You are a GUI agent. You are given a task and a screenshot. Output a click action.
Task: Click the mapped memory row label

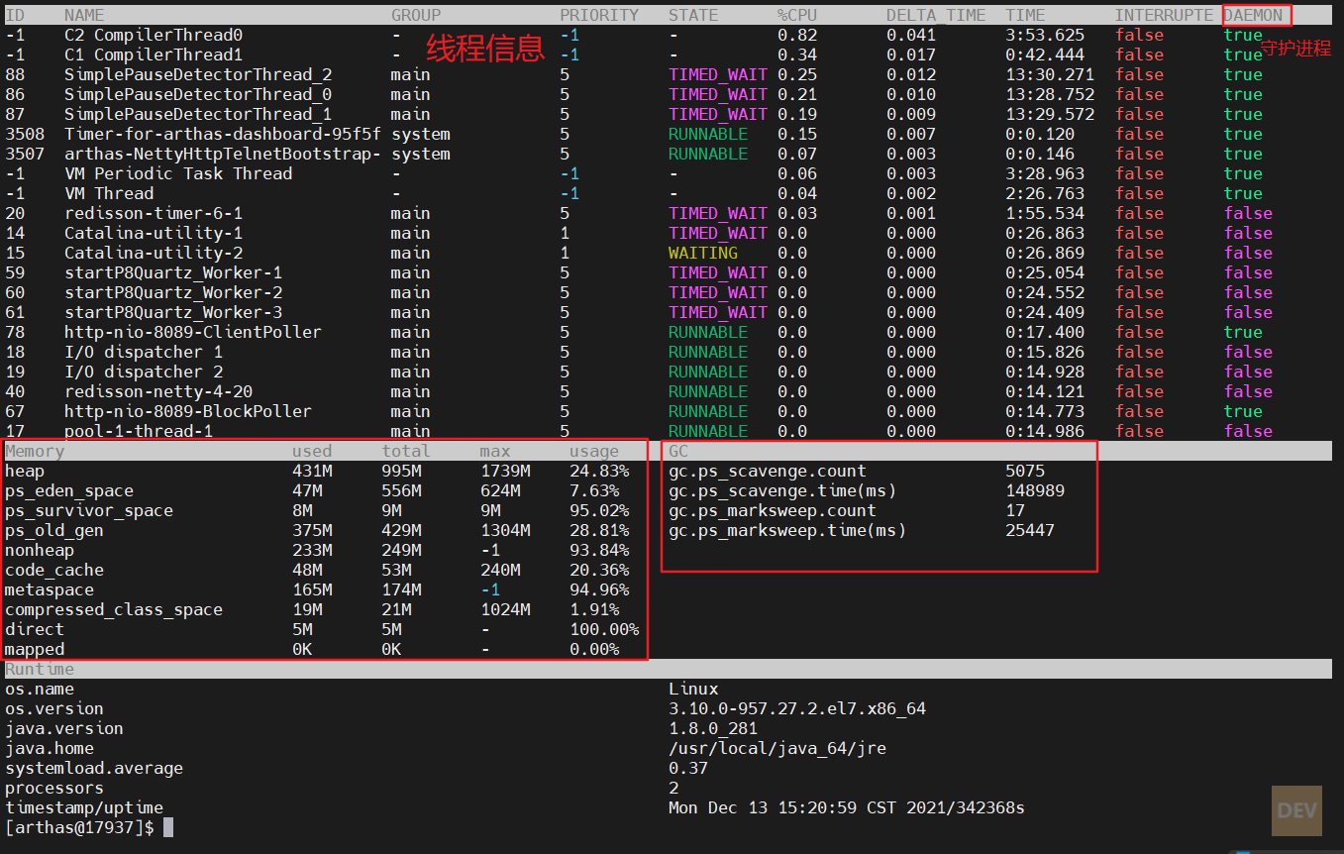pyautogui.click(x=35, y=649)
